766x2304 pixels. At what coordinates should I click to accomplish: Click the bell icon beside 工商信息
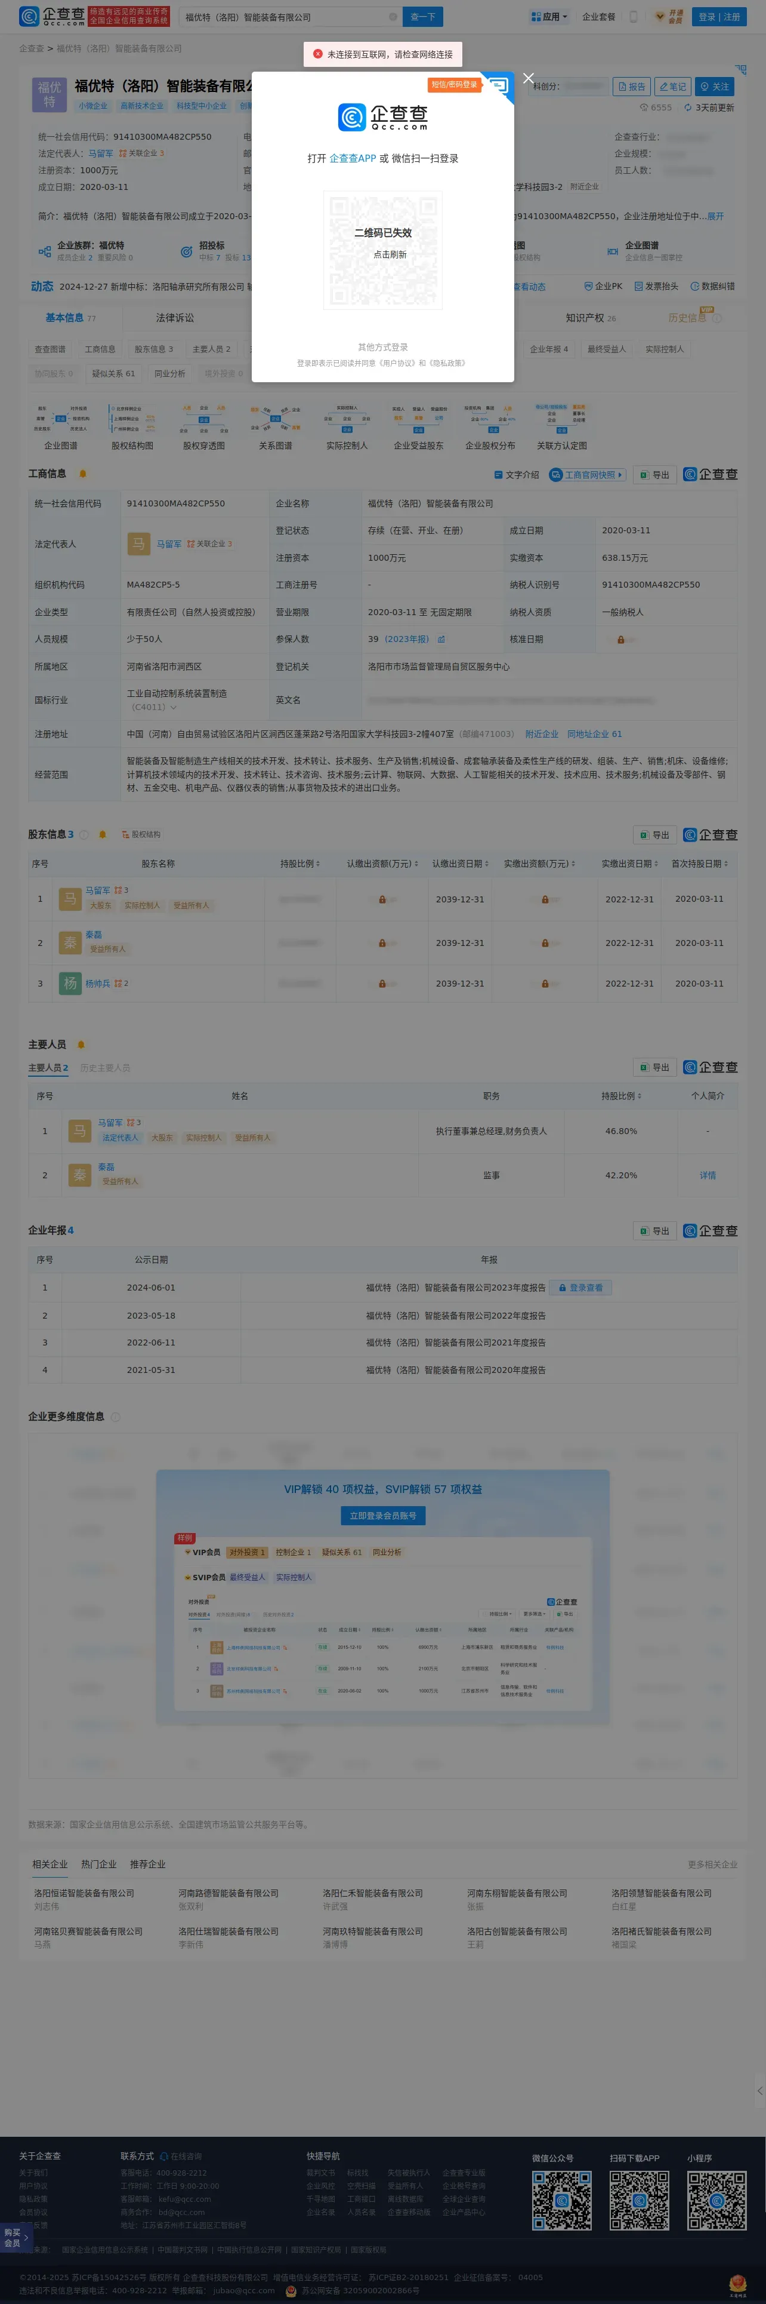[83, 474]
